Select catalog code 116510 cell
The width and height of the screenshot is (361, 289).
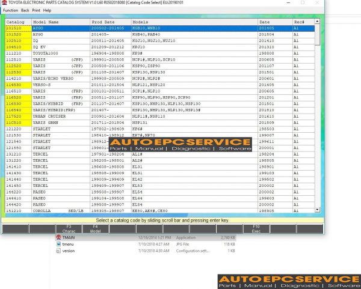coord(18,91)
